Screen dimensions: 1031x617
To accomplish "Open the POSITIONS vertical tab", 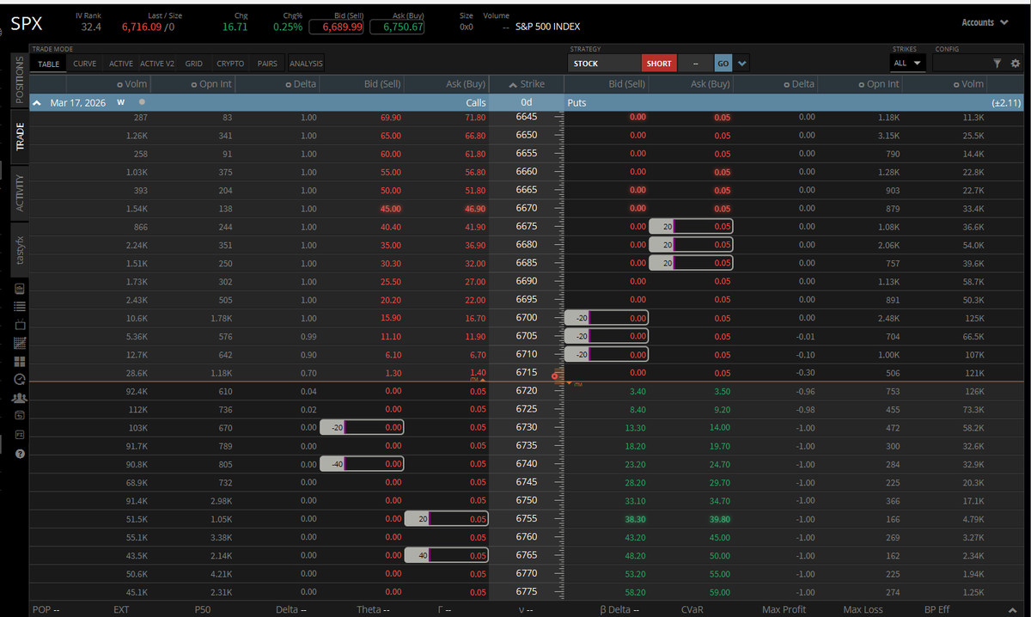I will [x=20, y=82].
